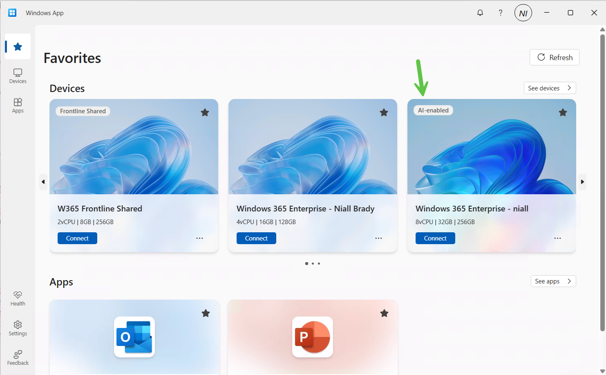Connect to W365 Frontline Shared
The image size is (606, 375).
(x=77, y=238)
